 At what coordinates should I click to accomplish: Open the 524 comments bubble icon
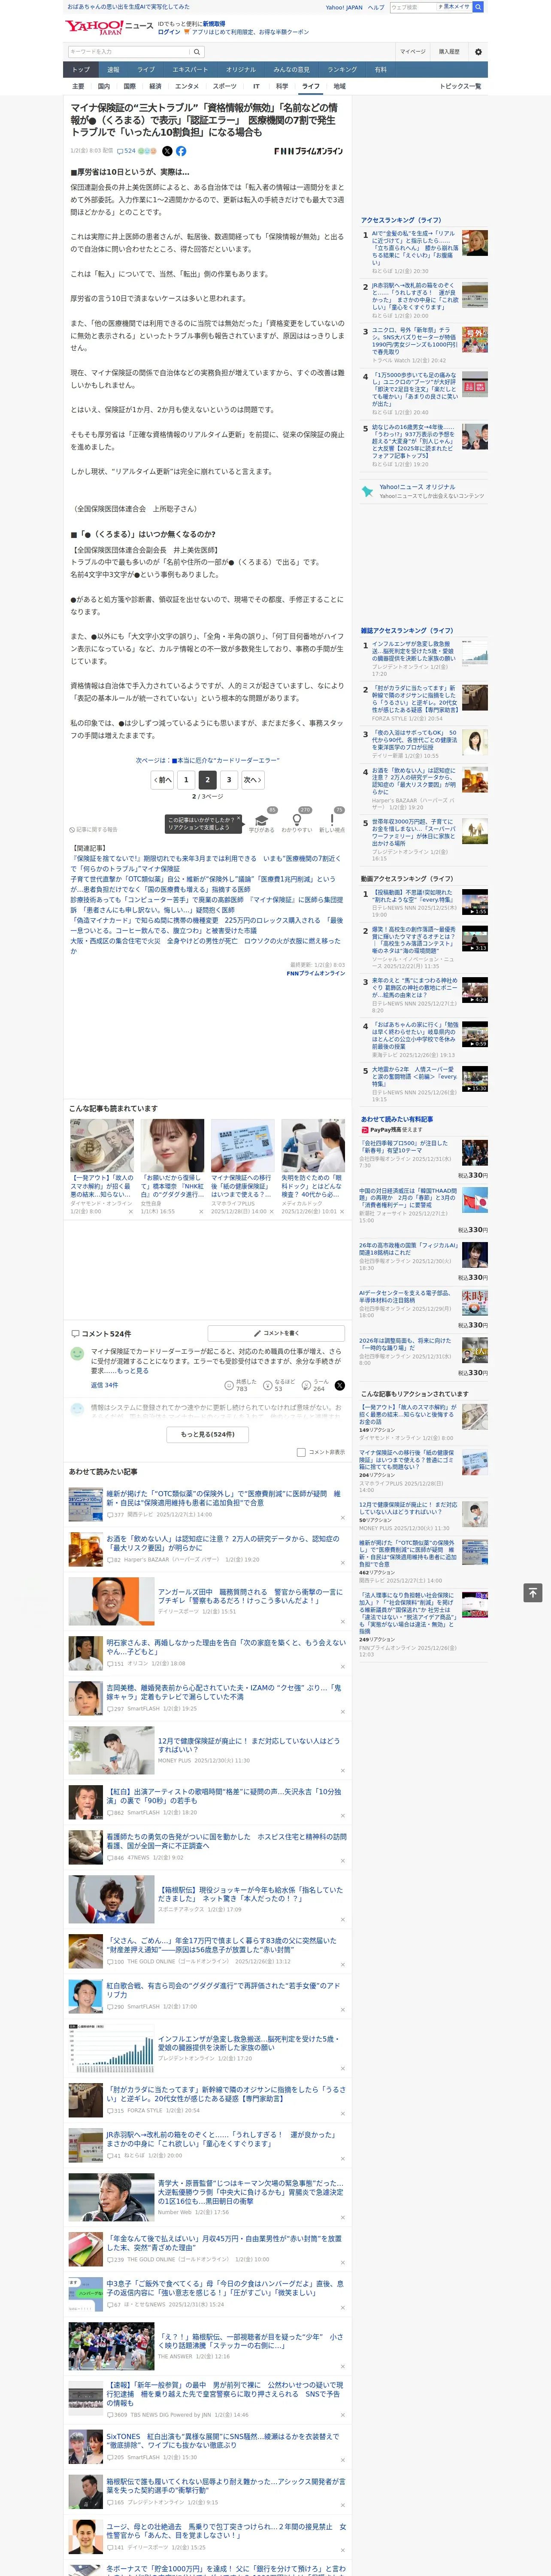(x=127, y=151)
